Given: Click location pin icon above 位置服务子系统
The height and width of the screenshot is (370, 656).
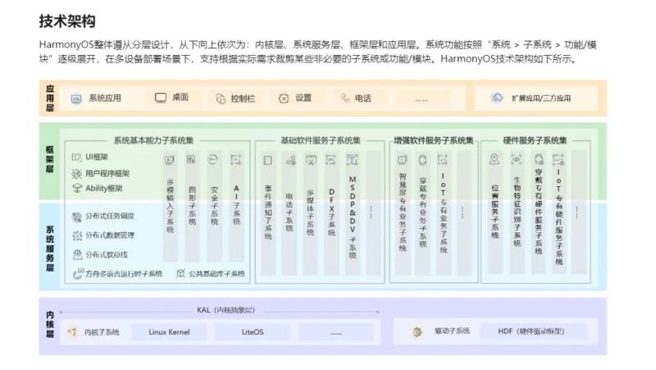Looking at the screenshot, I should click(494, 159).
